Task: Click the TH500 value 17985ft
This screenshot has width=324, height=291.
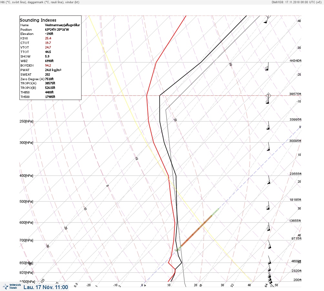Action: [x=50, y=97]
